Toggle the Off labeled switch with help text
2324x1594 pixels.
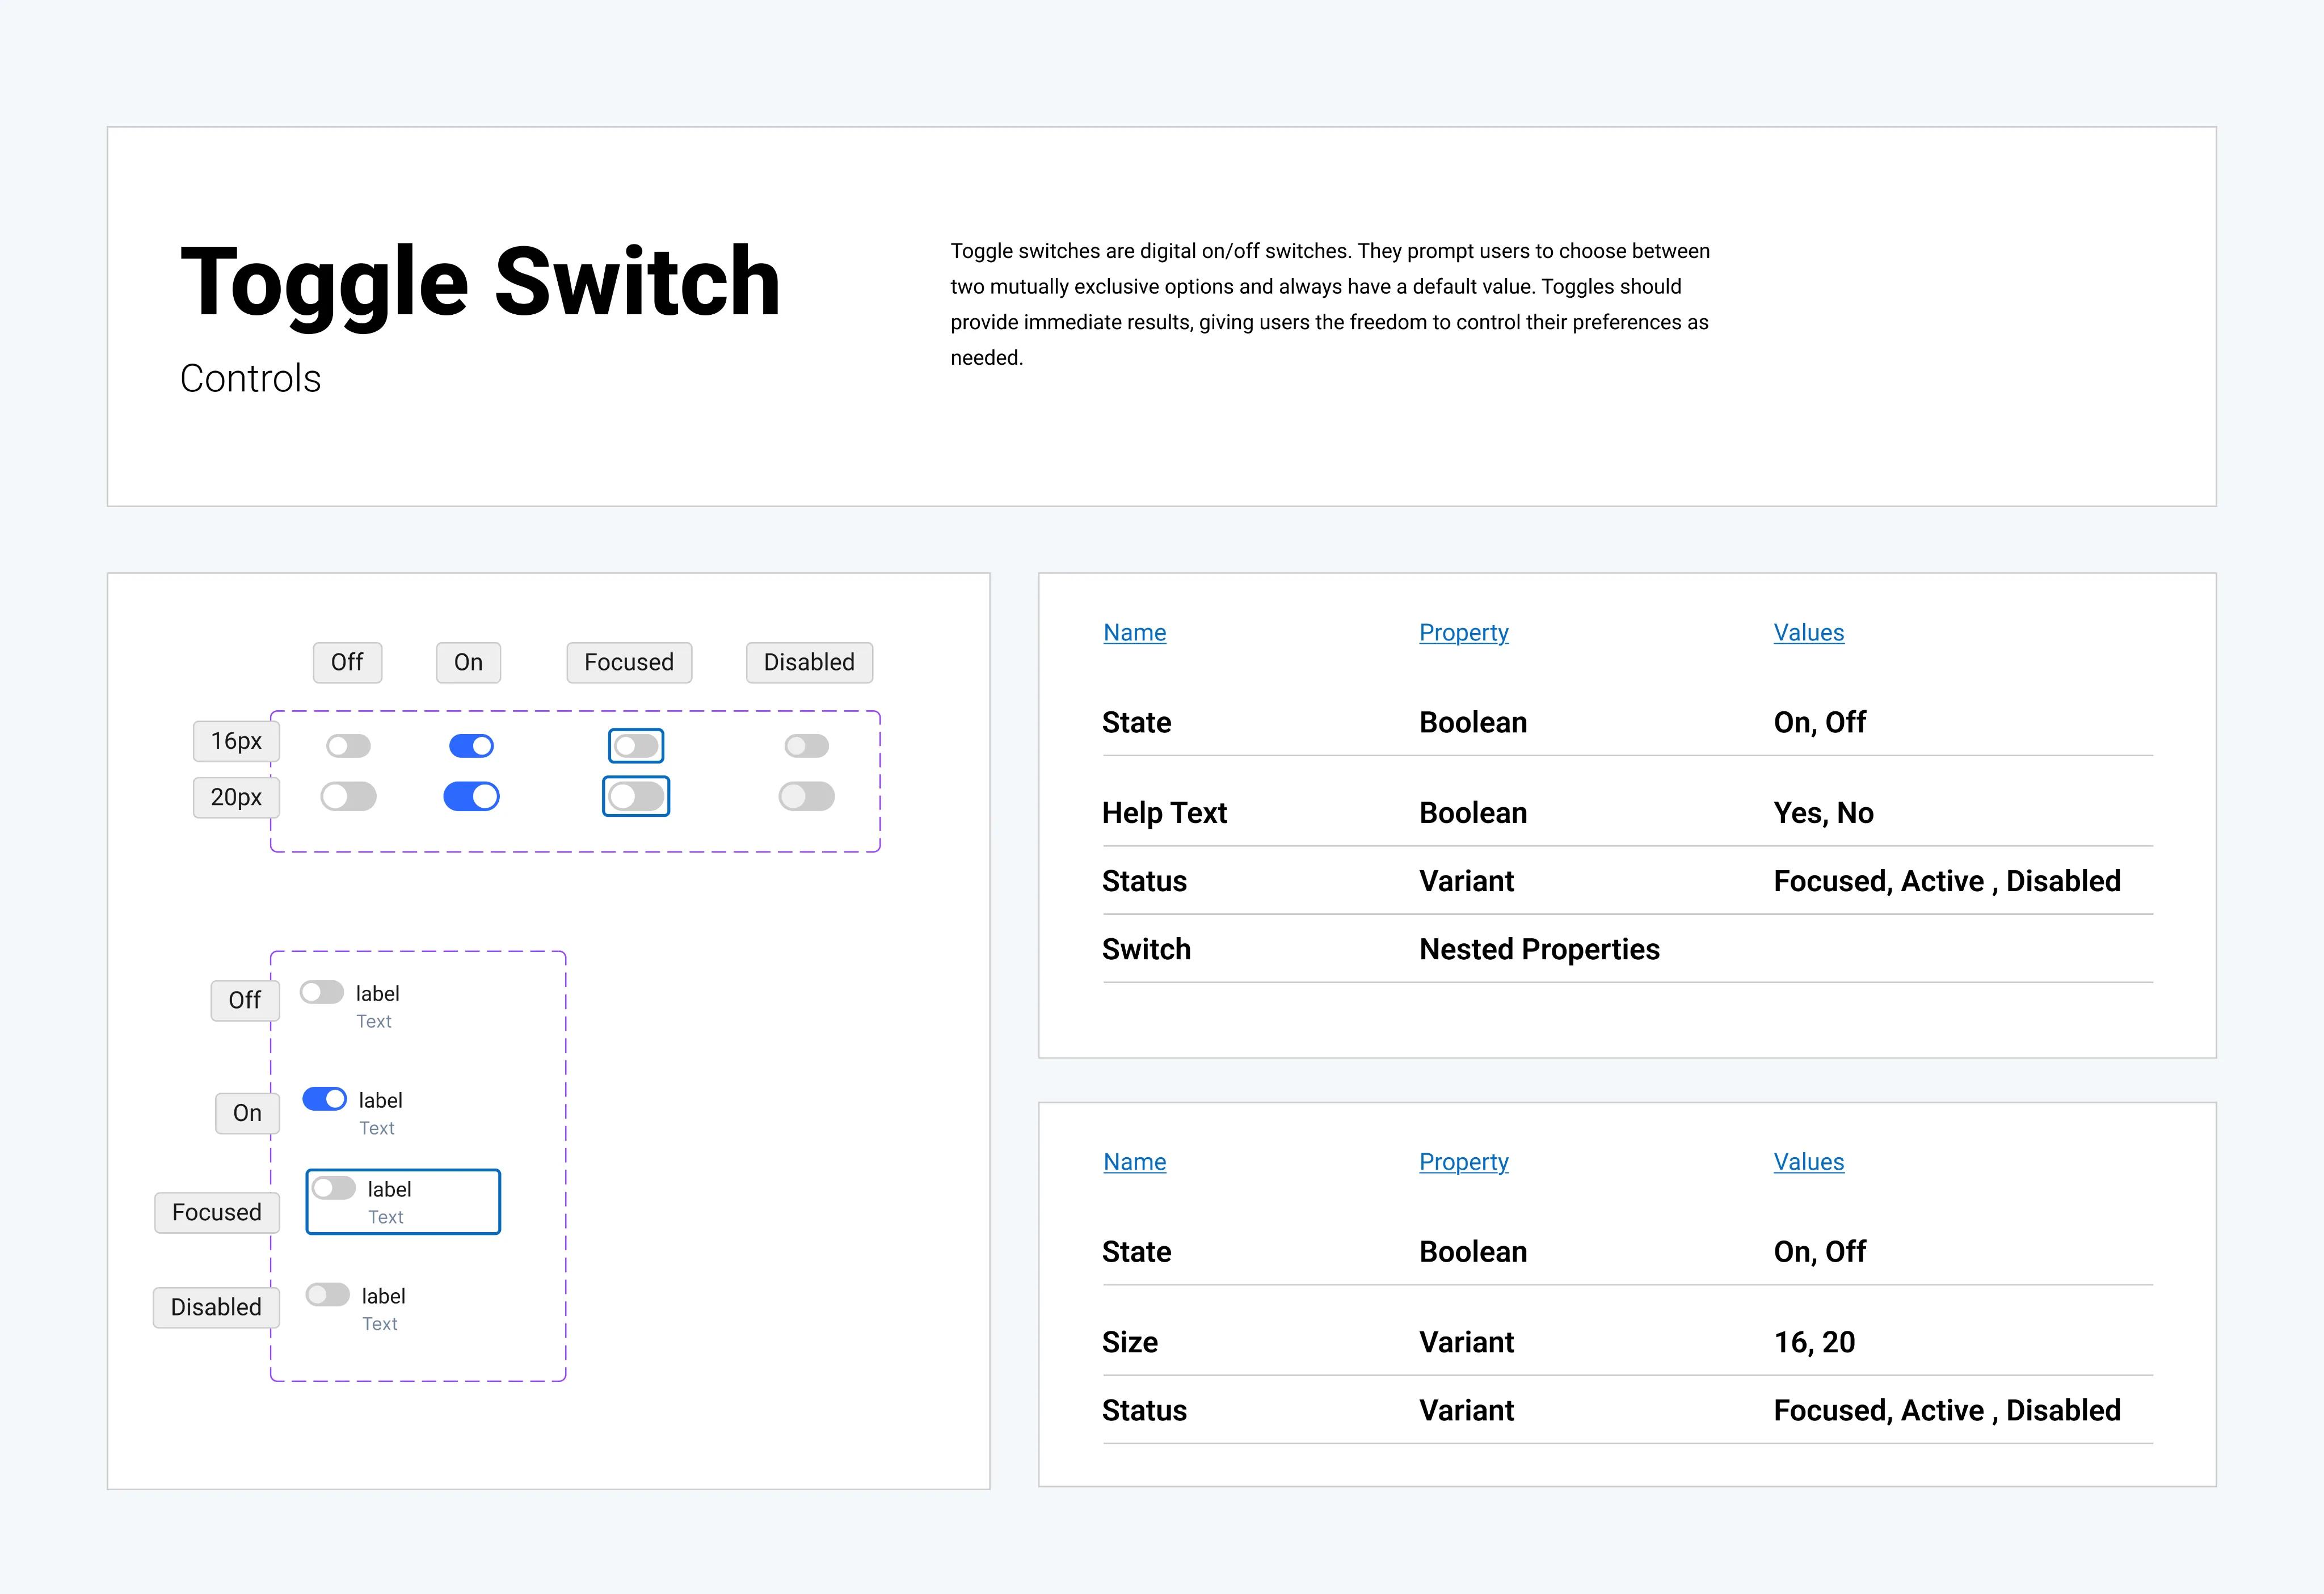322,992
